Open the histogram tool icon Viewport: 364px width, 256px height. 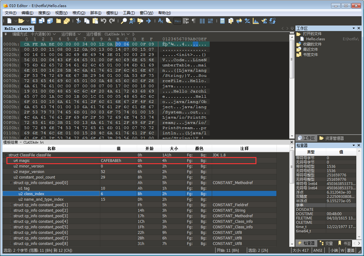tap(255, 21)
